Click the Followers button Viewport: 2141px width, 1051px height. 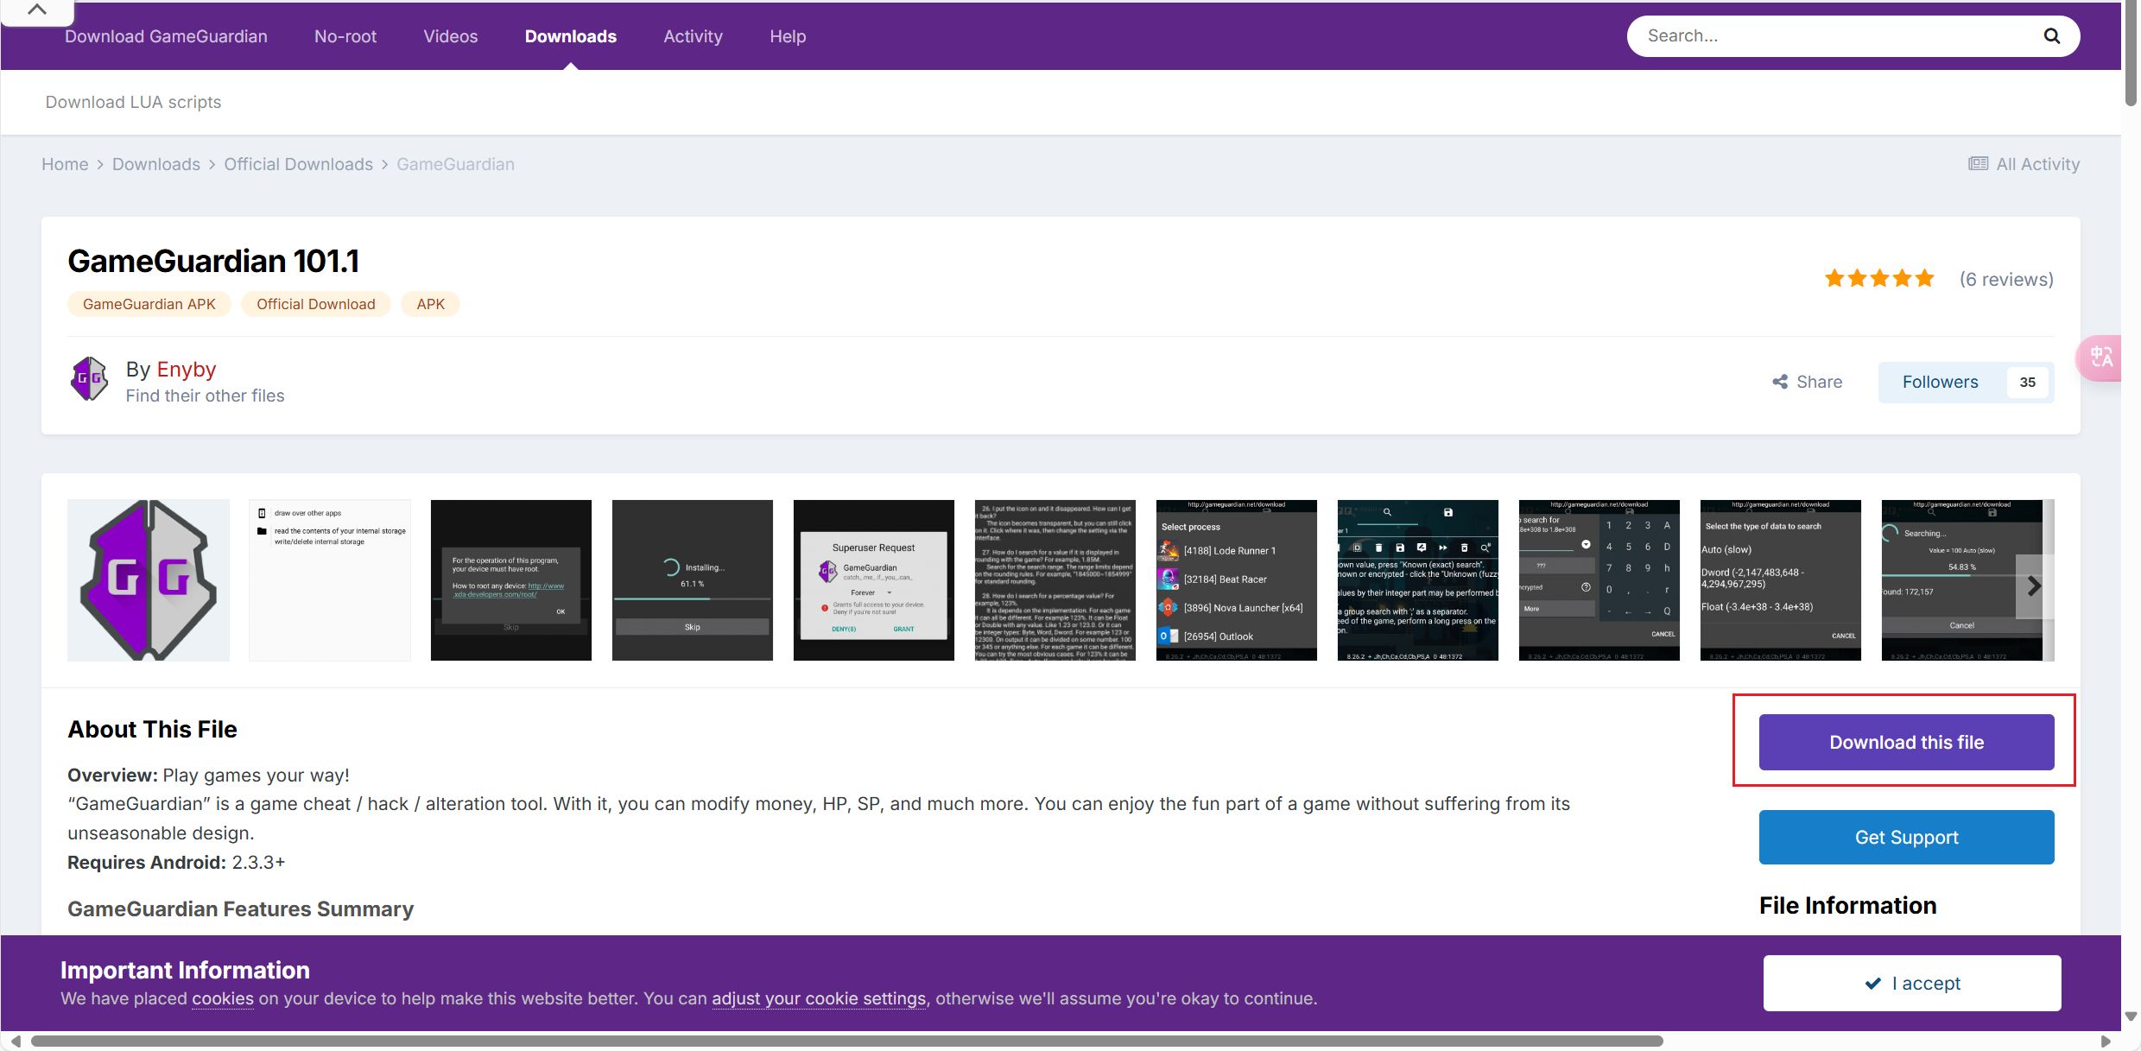(x=1941, y=382)
